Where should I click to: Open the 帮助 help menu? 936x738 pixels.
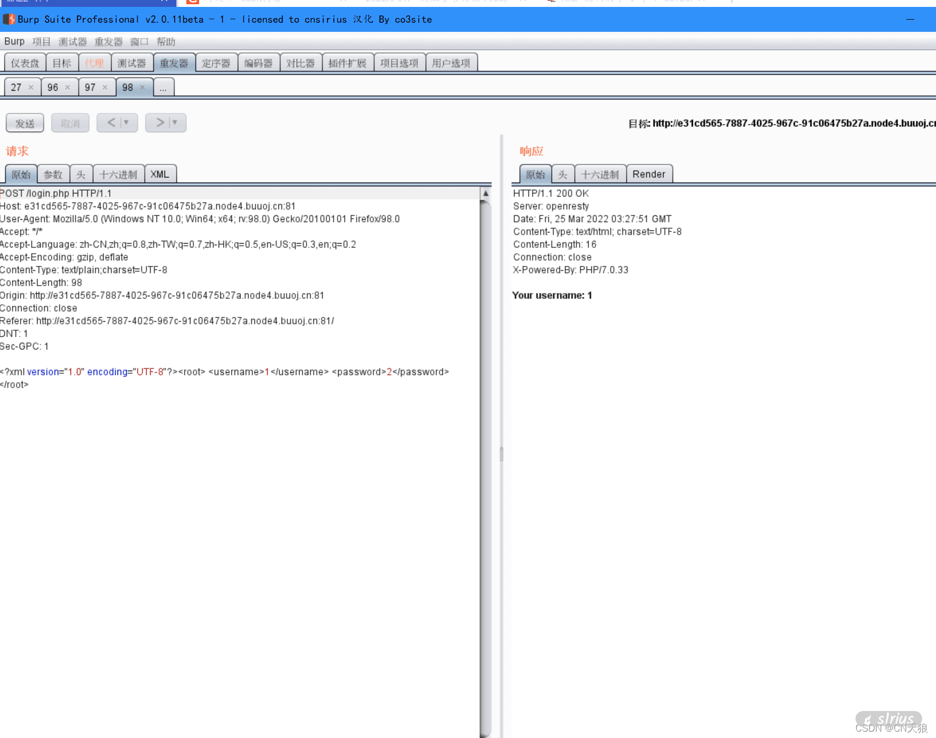pos(166,41)
